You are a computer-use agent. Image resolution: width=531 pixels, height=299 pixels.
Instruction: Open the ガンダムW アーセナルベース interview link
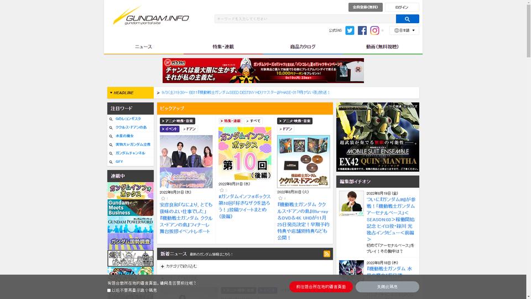pos(391,219)
